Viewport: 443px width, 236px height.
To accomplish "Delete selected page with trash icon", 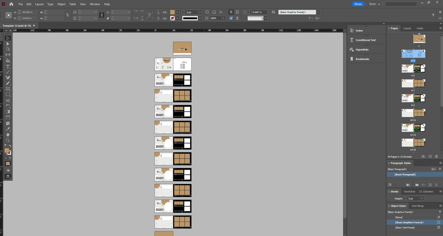I will click(x=436, y=157).
